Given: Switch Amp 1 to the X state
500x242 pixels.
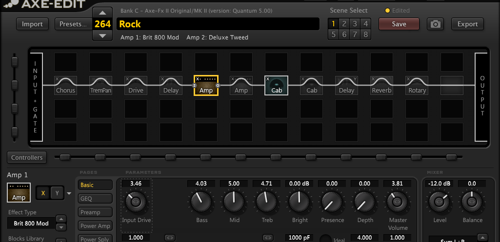Looking at the screenshot, I should pyautogui.click(x=43, y=193).
